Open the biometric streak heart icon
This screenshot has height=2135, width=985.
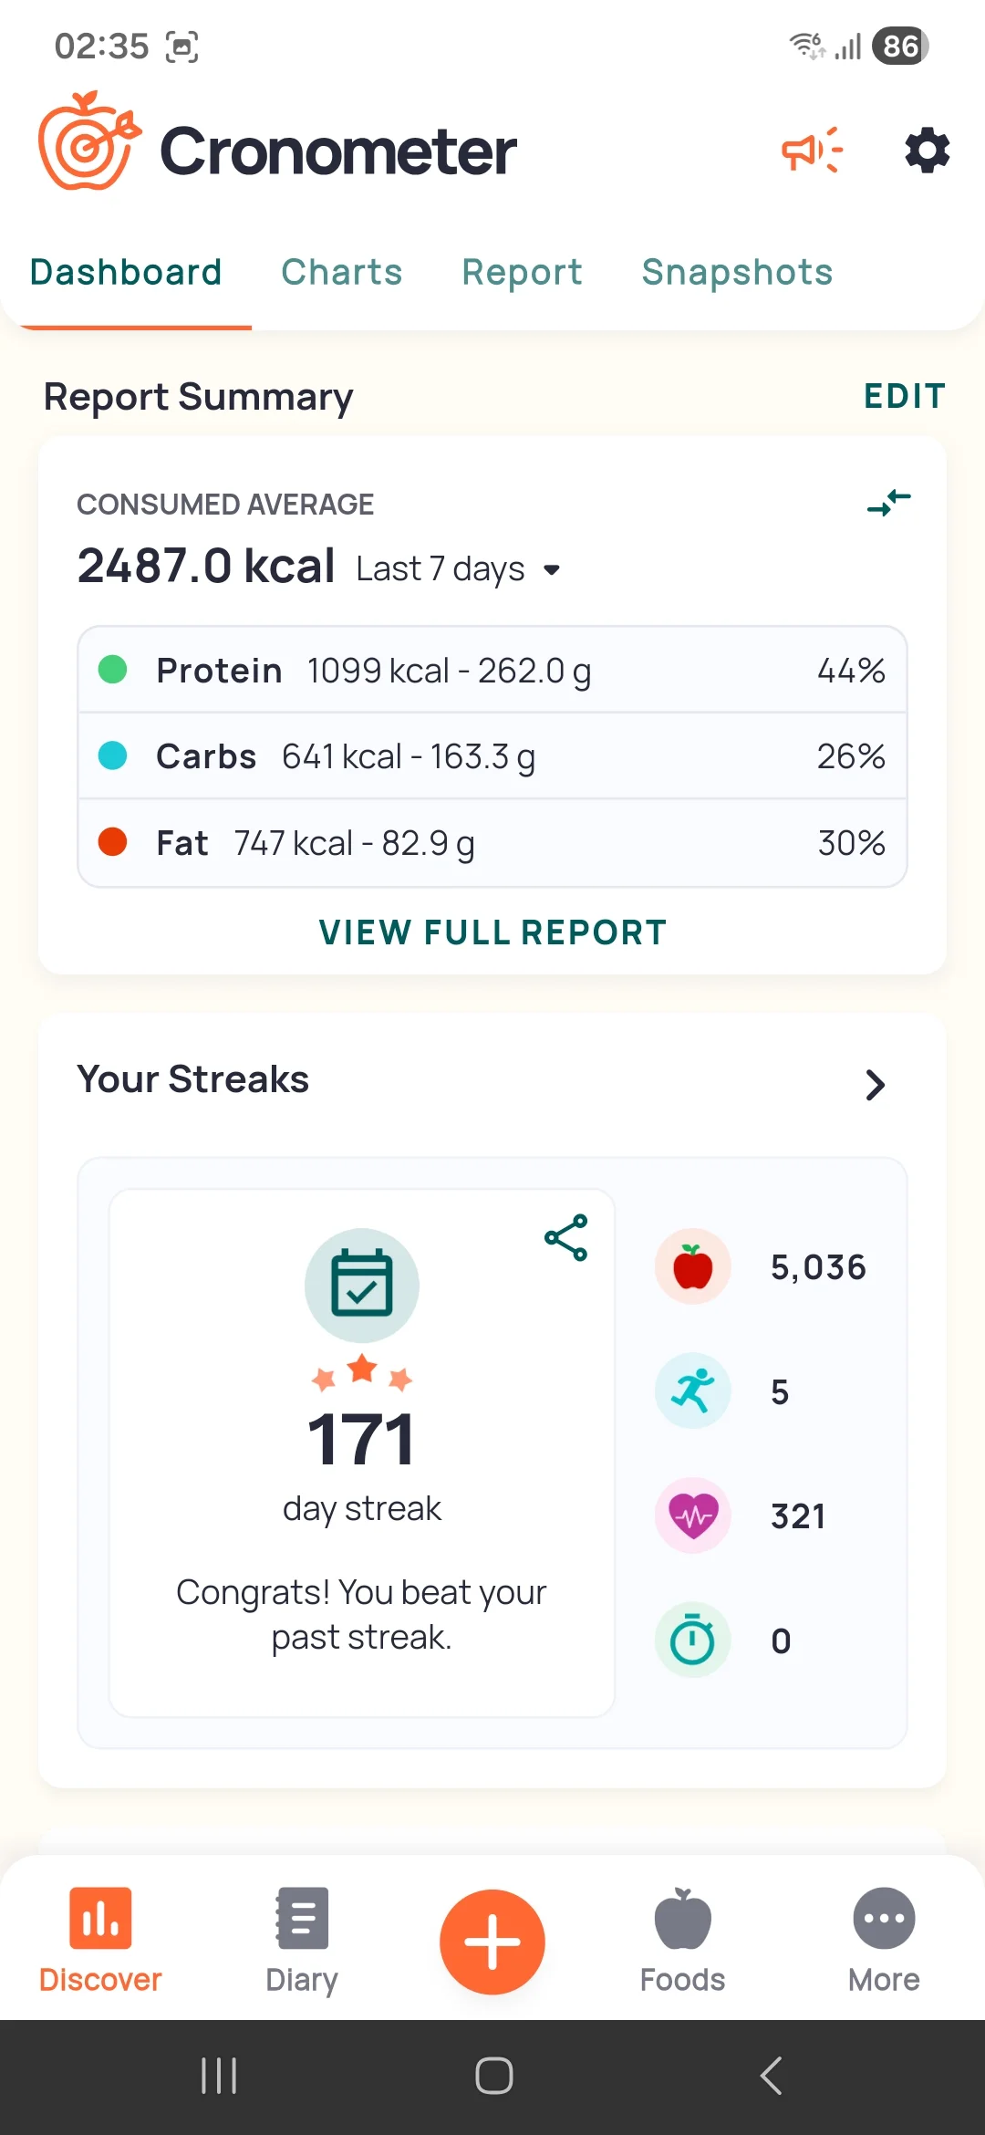693,1515
